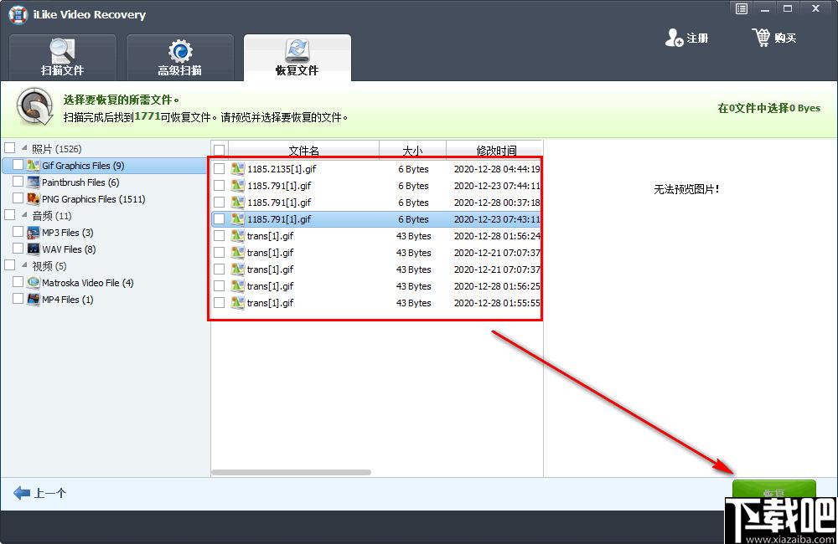Go back with the 上一个 button
838x544 pixels.
click(40, 493)
